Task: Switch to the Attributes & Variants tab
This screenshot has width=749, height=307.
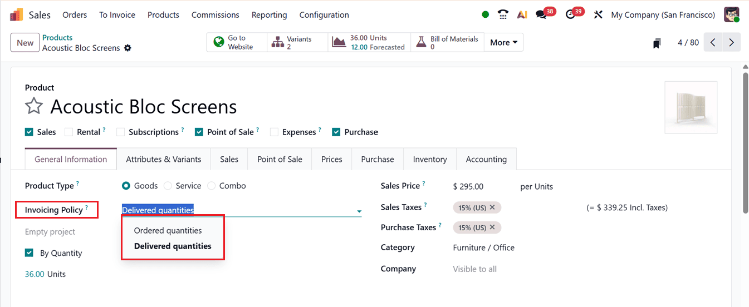Action: [x=163, y=159]
